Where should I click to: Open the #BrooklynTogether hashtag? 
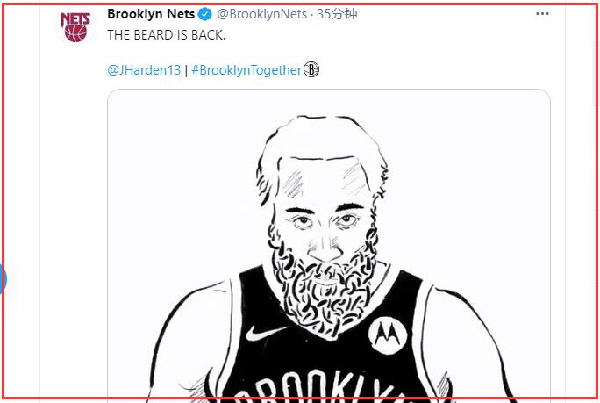246,70
